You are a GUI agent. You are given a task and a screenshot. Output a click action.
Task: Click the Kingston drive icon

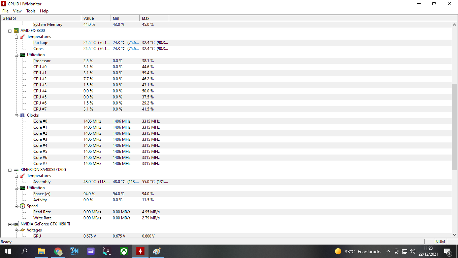[x=16, y=170]
